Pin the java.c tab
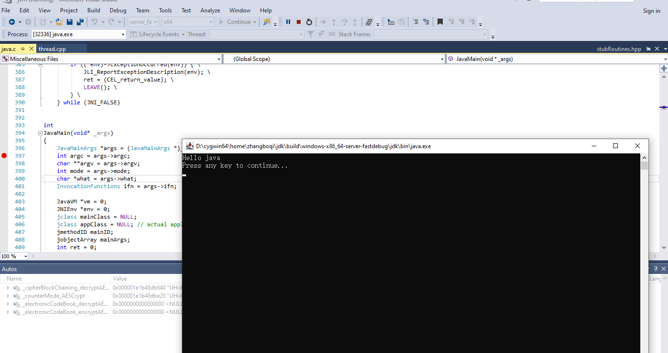 click(x=22, y=49)
